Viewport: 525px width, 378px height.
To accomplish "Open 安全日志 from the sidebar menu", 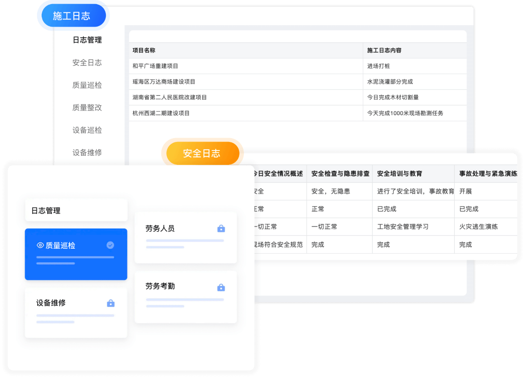I will coord(87,63).
